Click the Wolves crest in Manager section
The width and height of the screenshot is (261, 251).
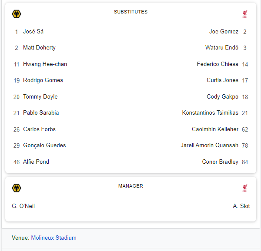pyautogui.click(x=17, y=188)
